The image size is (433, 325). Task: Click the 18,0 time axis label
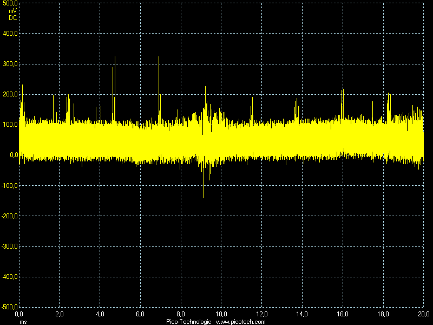click(x=383, y=314)
